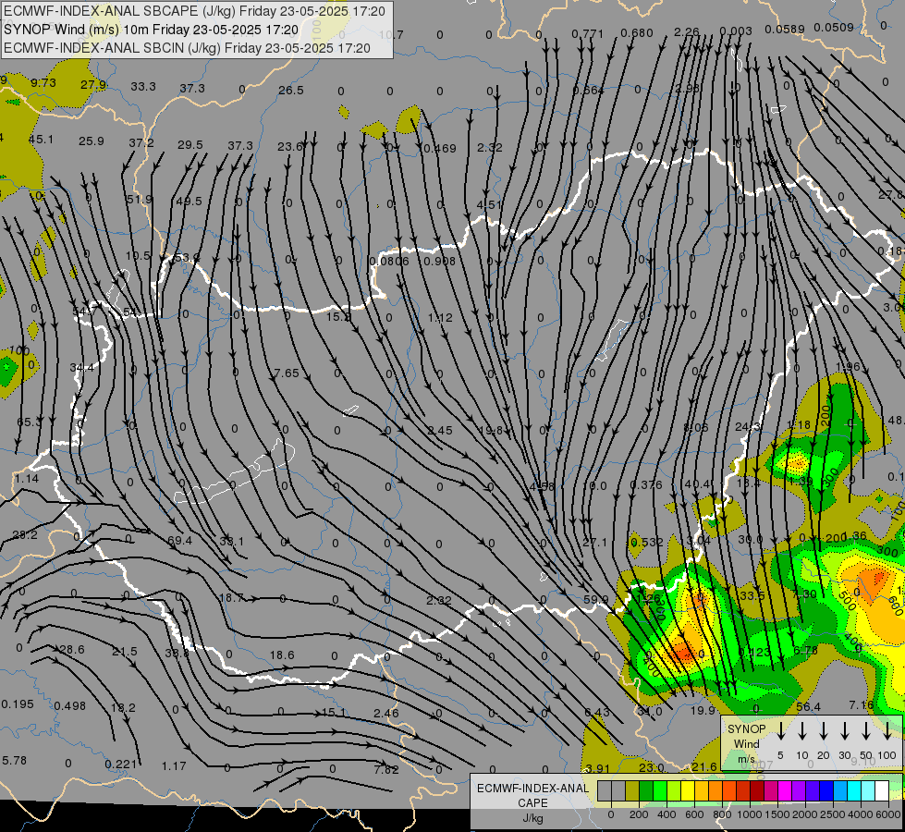Click the '1000' tick on CAPE scale

pos(749,814)
